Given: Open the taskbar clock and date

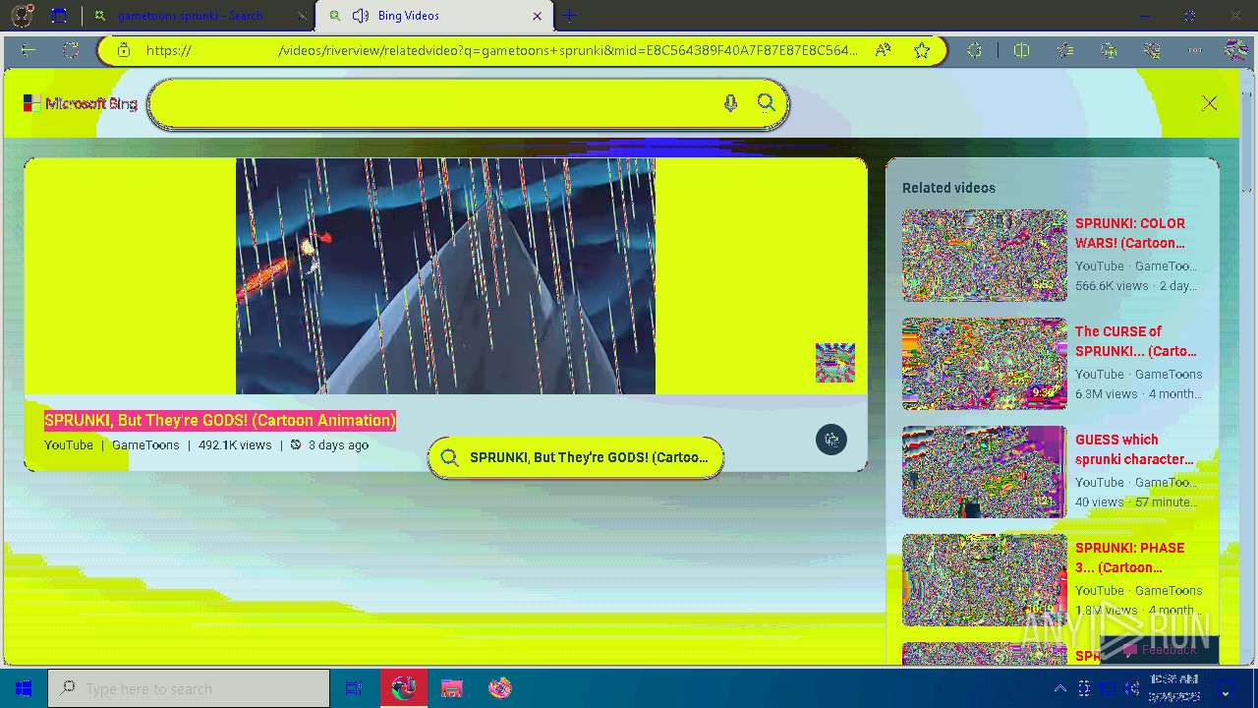Looking at the screenshot, I should coord(1176,688).
